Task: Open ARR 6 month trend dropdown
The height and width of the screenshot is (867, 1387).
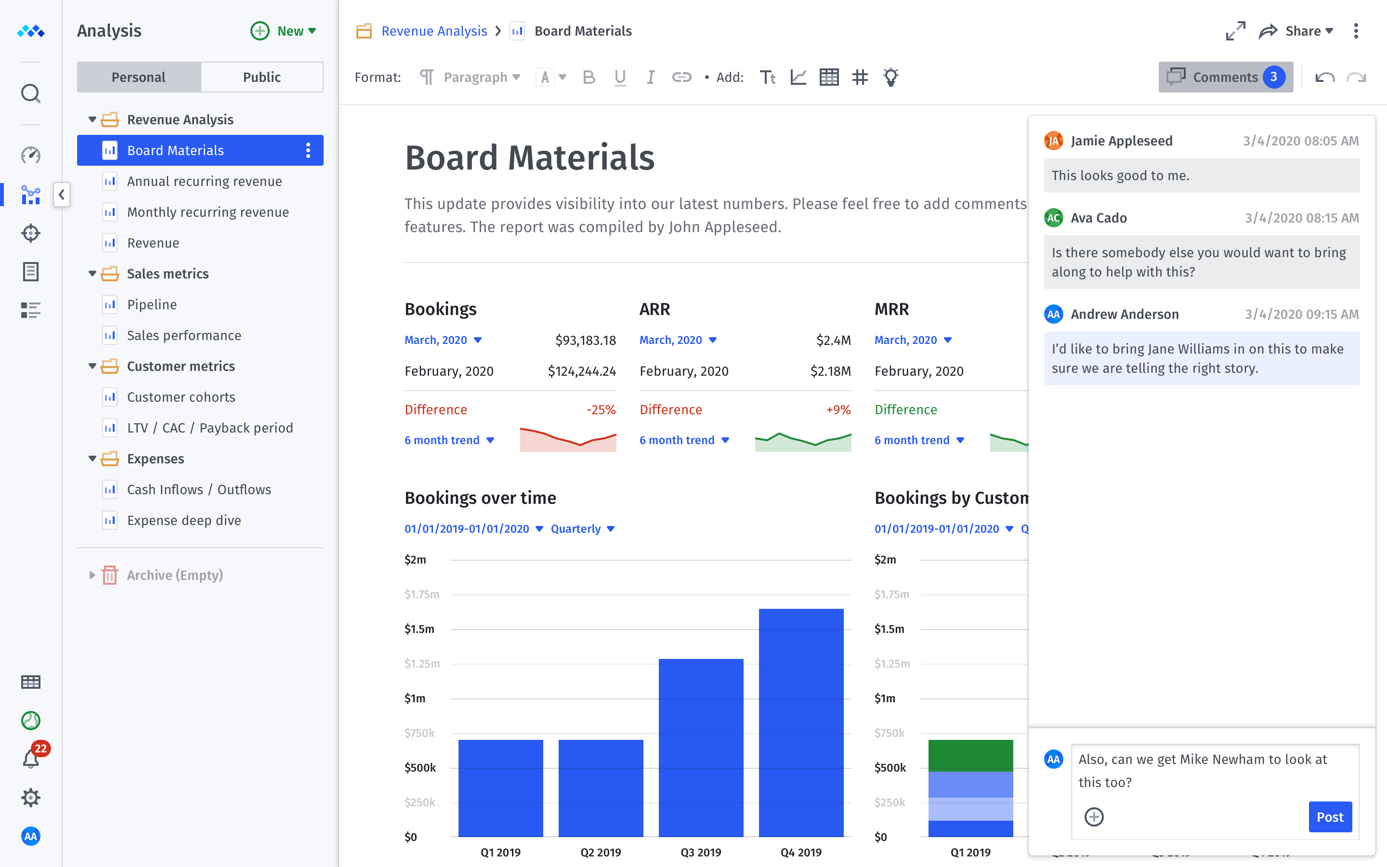Action: point(684,440)
